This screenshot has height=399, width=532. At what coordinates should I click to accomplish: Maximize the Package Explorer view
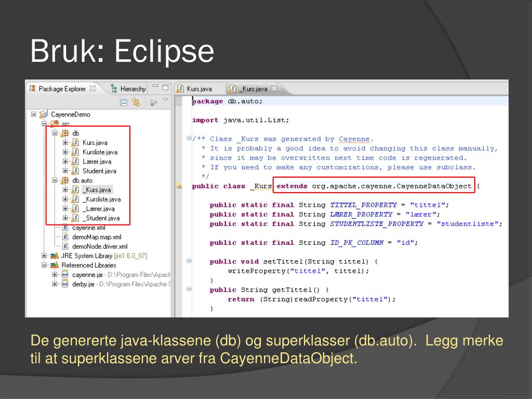(x=165, y=87)
